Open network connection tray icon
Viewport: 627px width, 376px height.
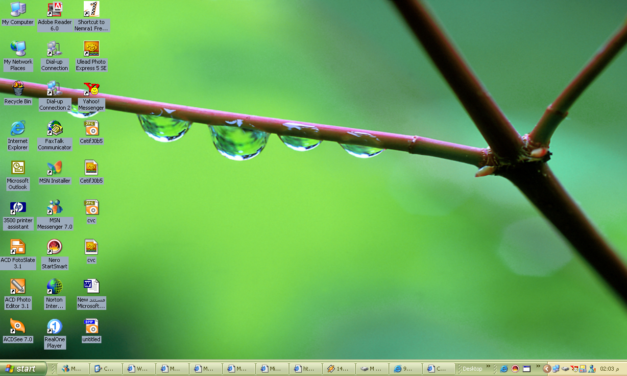(556, 369)
